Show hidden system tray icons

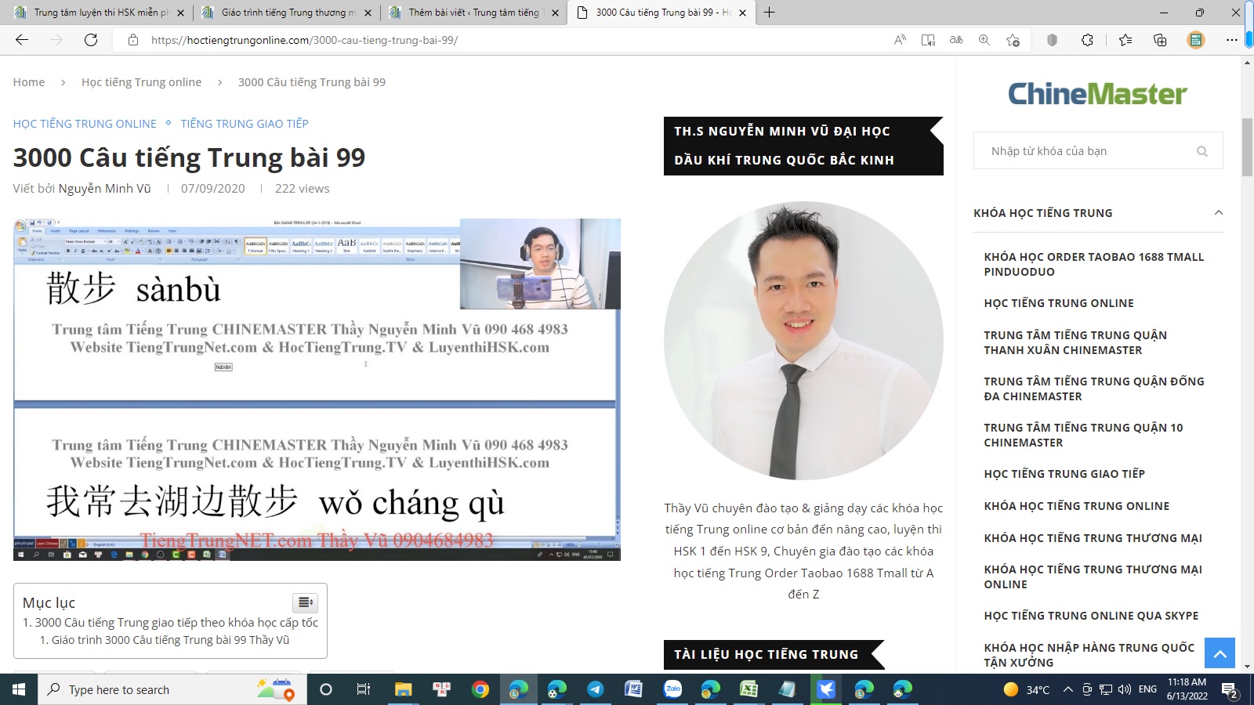coord(1067,689)
